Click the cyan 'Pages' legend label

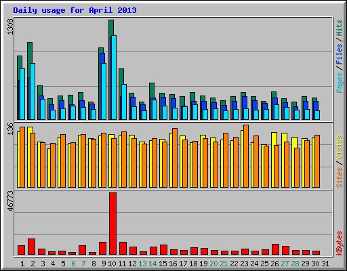click(340, 83)
